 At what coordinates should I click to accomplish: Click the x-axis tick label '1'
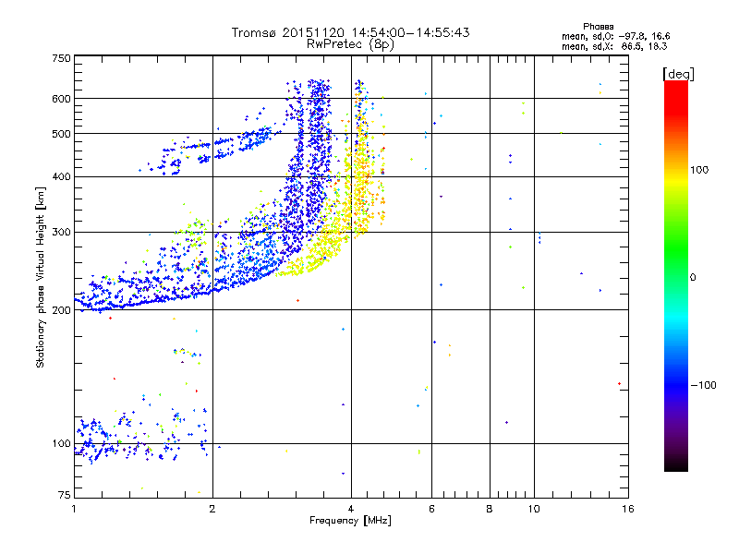click(74, 509)
